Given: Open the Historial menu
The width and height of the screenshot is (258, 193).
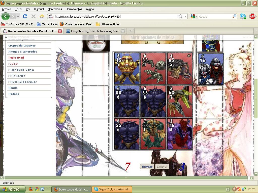Looking at the screenshot, I should coord(39,9).
